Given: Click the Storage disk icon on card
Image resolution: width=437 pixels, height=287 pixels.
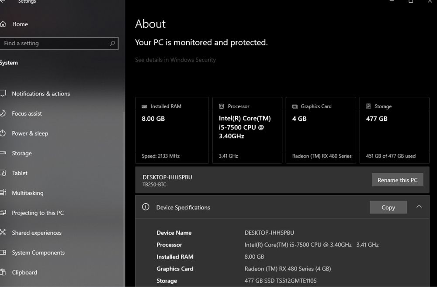Looking at the screenshot, I should (x=368, y=106).
